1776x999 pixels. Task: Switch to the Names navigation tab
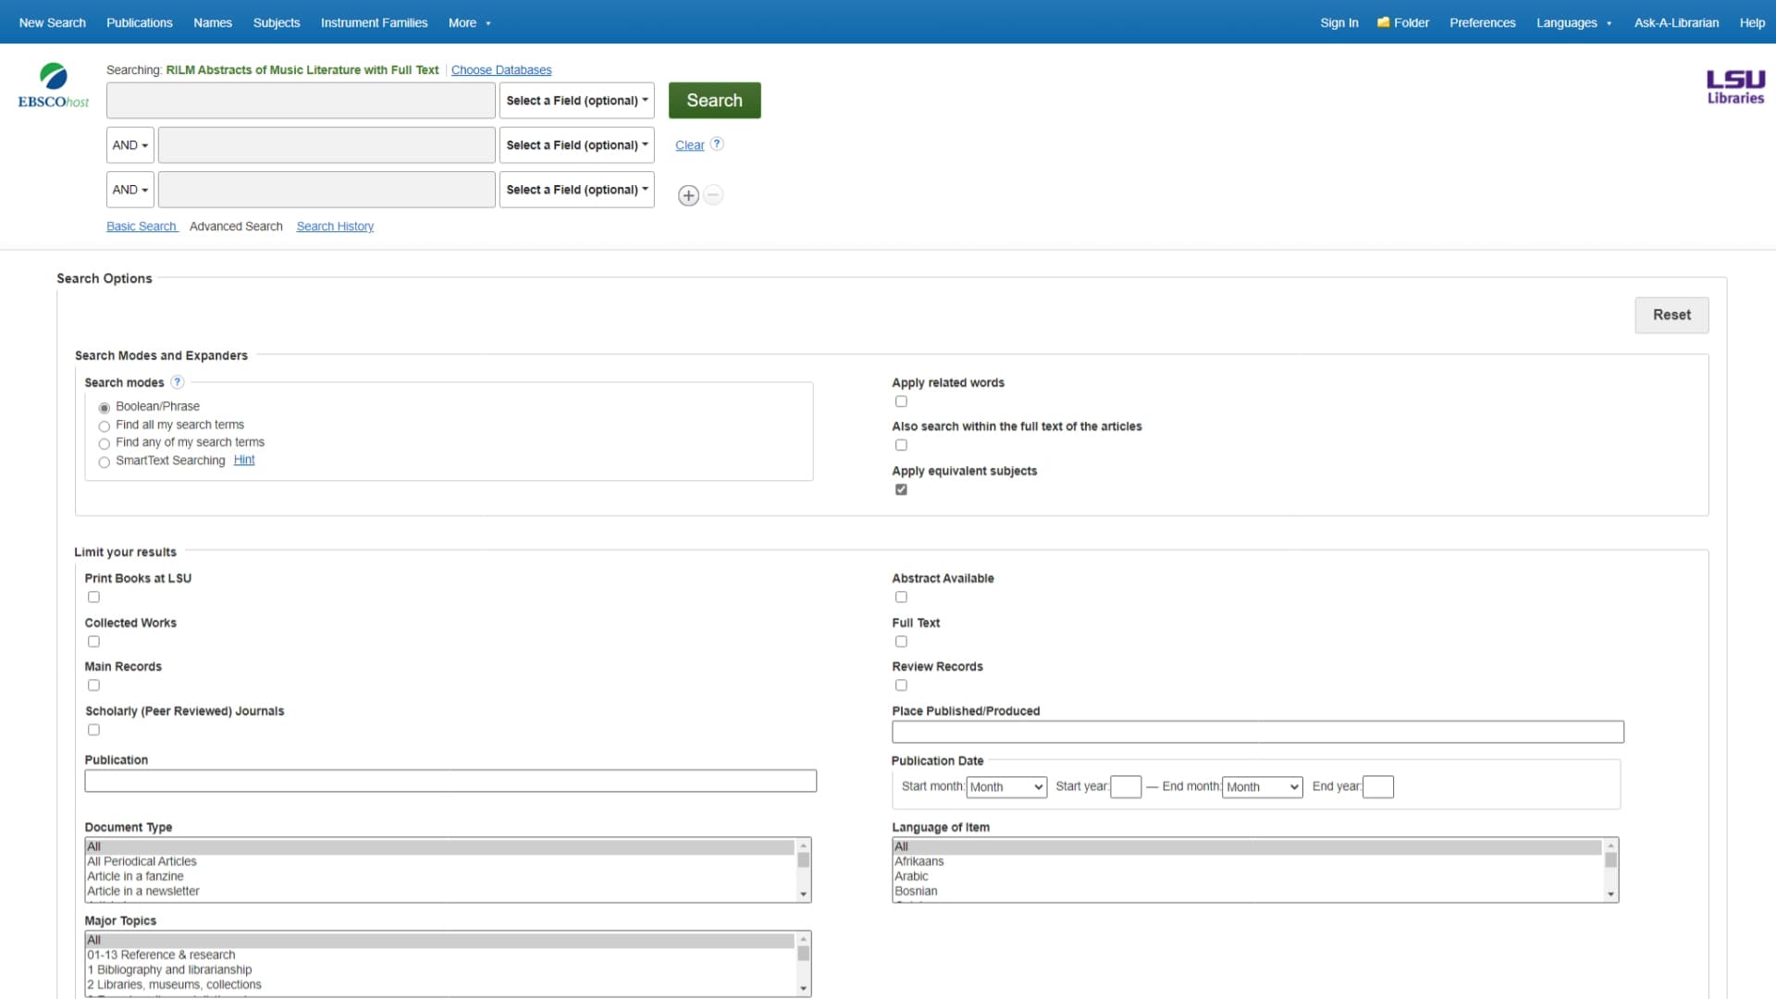(211, 22)
